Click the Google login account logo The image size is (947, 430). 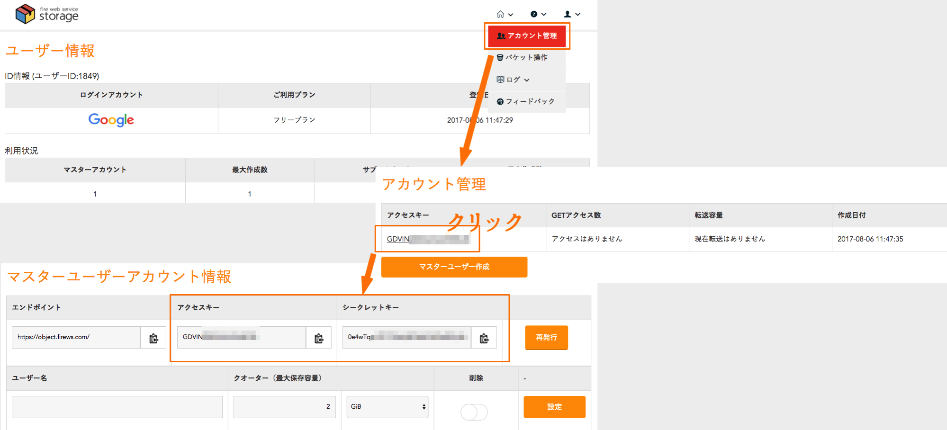click(x=111, y=120)
